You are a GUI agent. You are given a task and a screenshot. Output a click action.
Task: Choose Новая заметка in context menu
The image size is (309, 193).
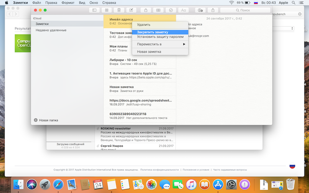tap(160, 52)
